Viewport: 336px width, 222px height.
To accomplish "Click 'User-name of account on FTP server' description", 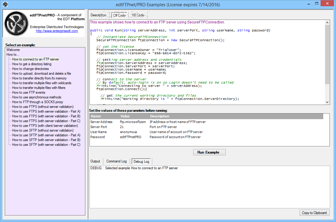I will pos(176,132).
